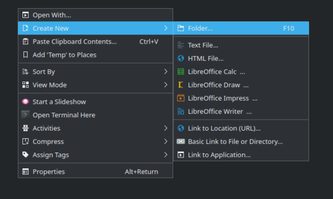Screen dimensions: 333x199
Task: Open Properties from the context menu
Action: click(95, 172)
